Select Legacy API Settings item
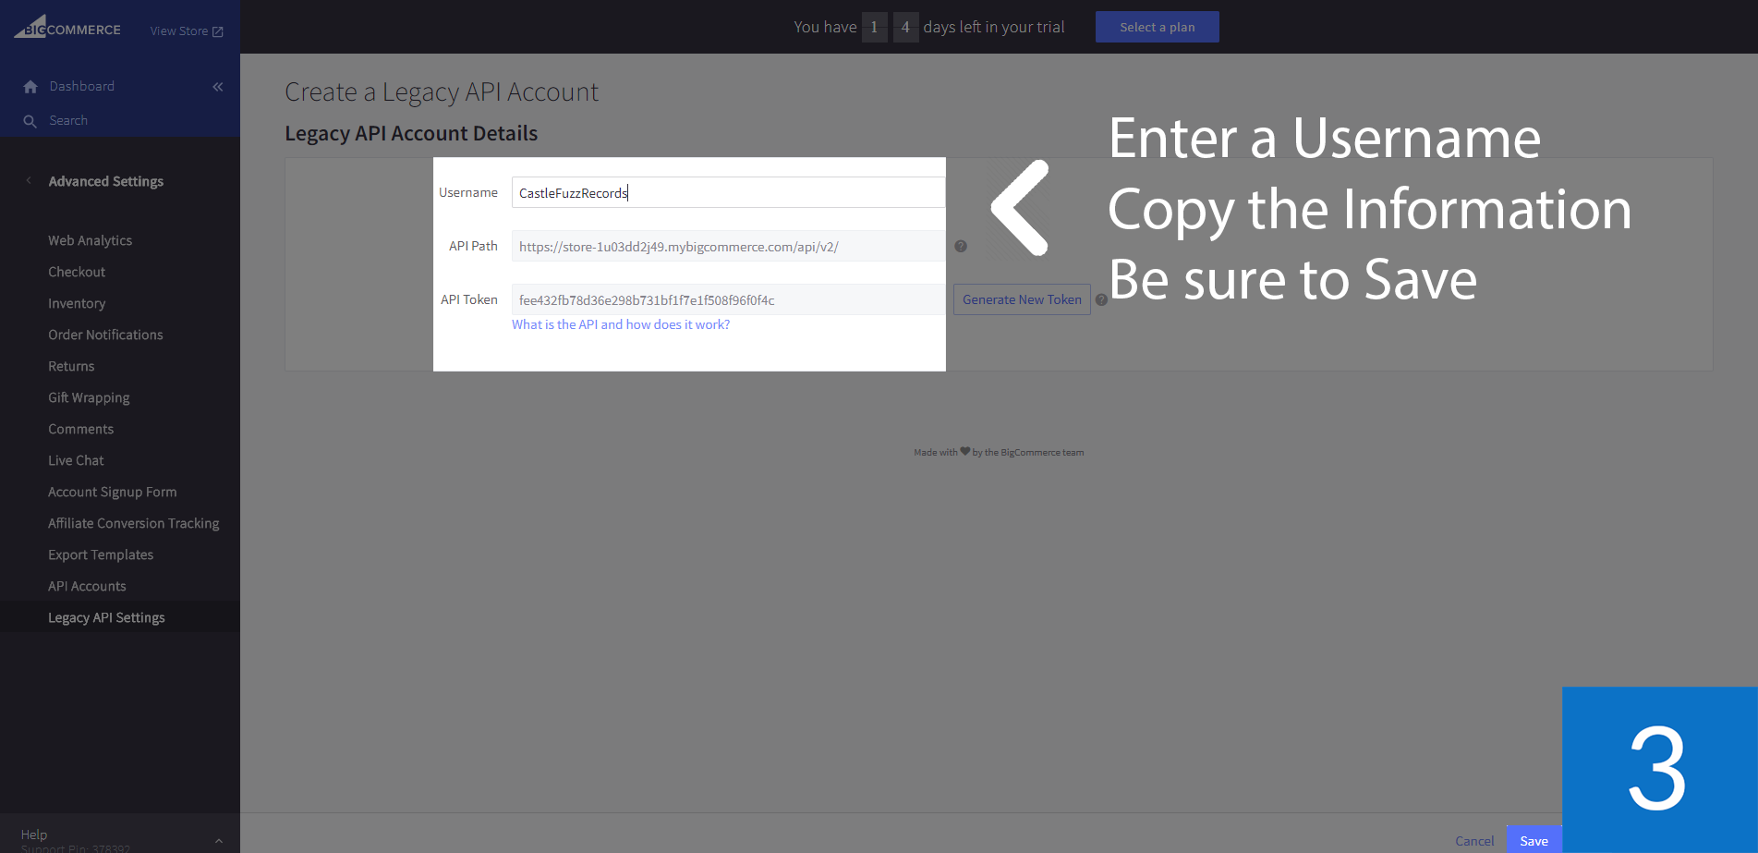 click(x=106, y=617)
